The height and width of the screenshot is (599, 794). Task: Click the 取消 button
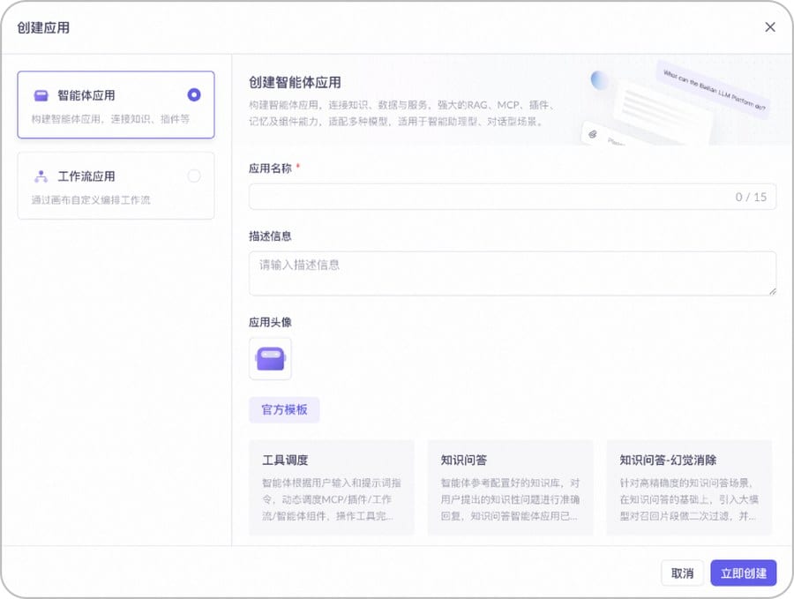click(682, 573)
